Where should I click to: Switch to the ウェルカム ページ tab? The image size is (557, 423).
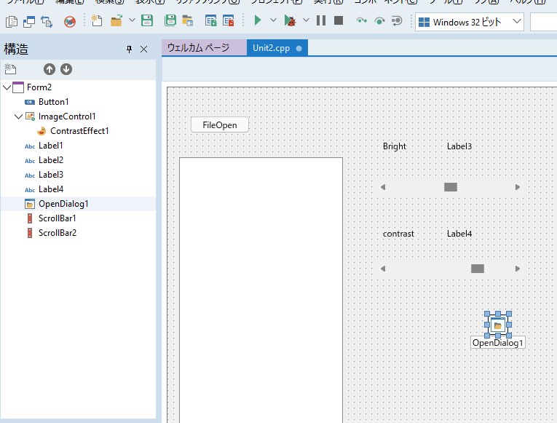pyautogui.click(x=198, y=48)
